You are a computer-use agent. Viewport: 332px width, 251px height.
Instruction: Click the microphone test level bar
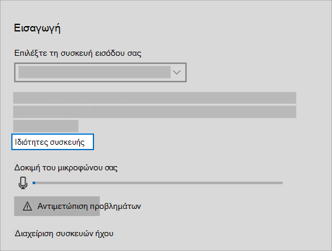(158, 183)
